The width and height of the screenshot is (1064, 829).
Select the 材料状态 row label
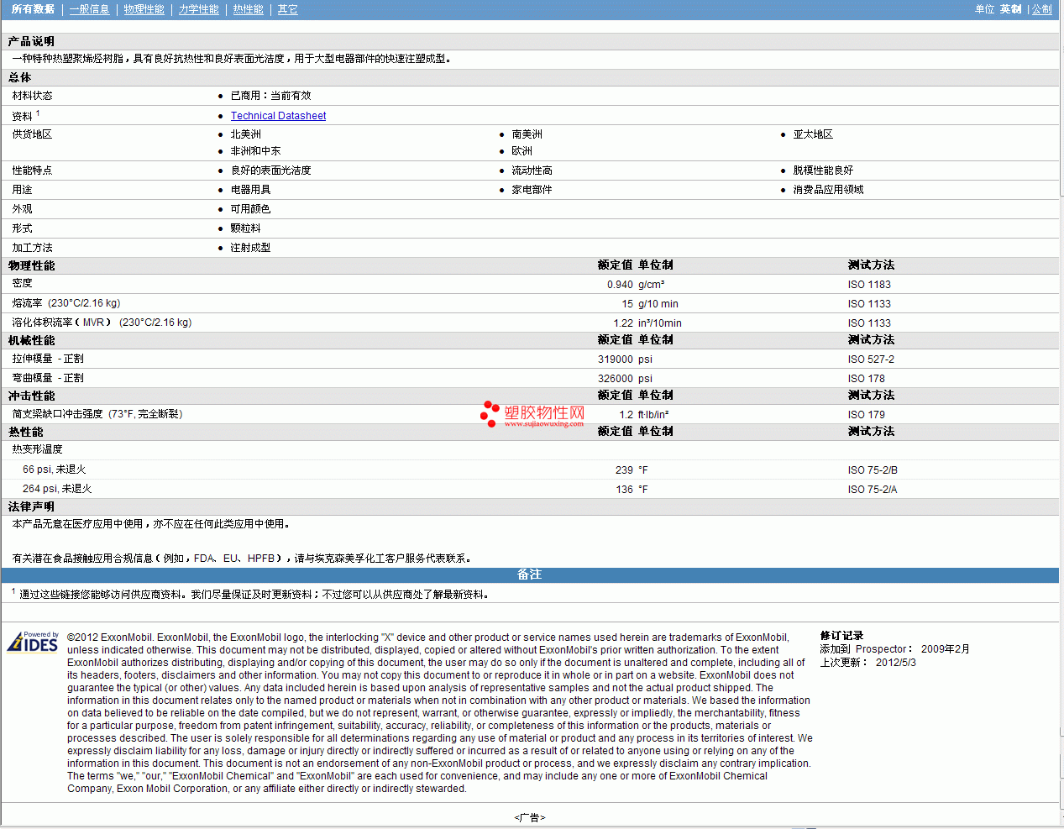click(x=32, y=96)
